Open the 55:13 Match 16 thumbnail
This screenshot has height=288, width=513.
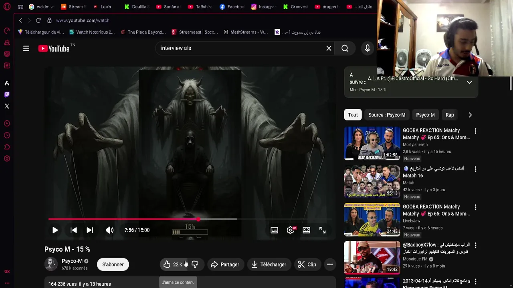coord(372,181)
